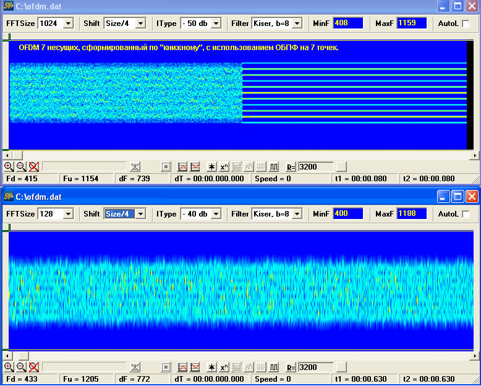Open the red curve spectrum icon in lower window
Image resolution: width=481 pixels, height=386 pixels.
[182, 367]
